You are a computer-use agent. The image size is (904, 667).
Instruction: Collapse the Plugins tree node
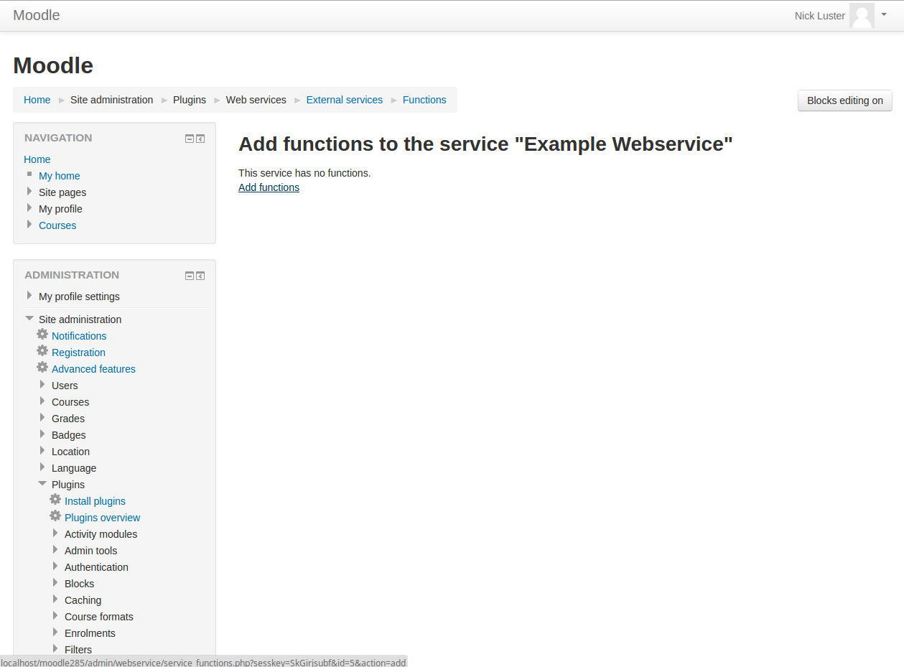pyautogui.click(x=42, y=484)
